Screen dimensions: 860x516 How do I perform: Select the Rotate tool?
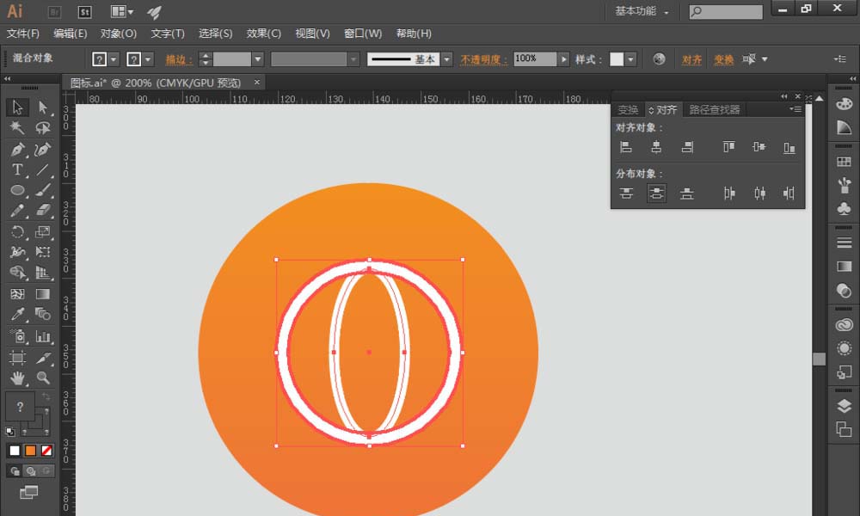click(17, 232)
